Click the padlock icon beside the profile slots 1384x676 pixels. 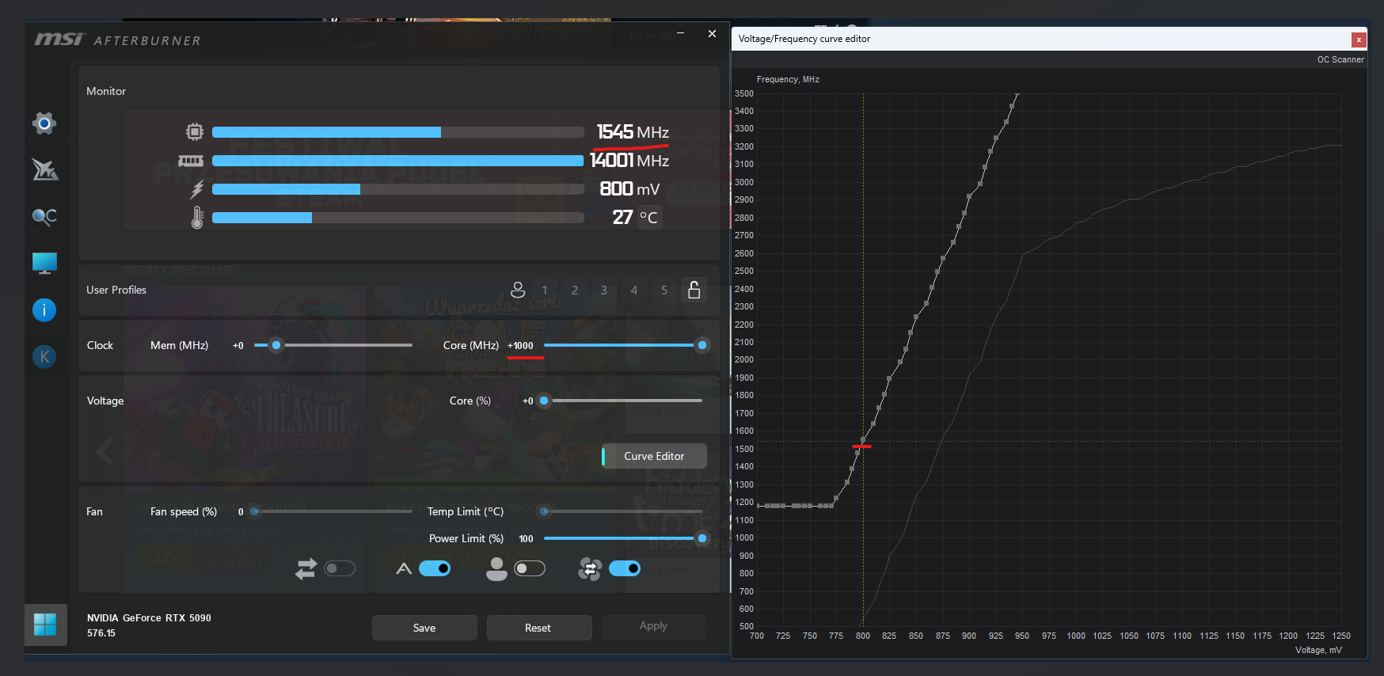(694, 290)
